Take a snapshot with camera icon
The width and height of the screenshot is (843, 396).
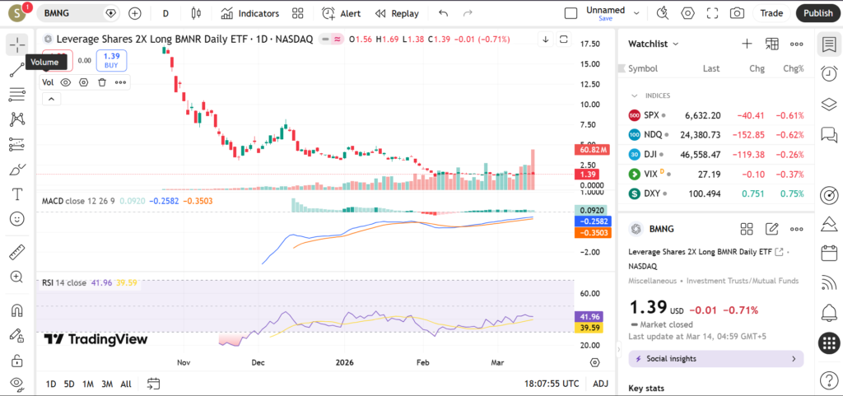point(737,13)
